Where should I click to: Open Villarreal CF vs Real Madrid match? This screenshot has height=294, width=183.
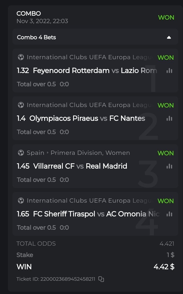(80, 166)
